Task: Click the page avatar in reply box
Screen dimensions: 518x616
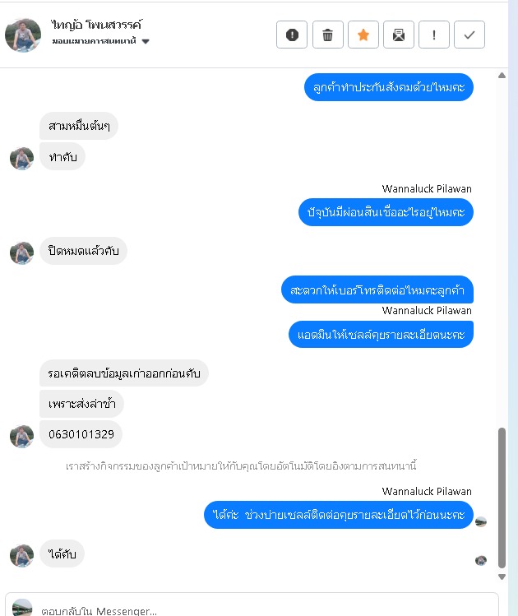Action: pyautogui.click(x=22, y=608)
